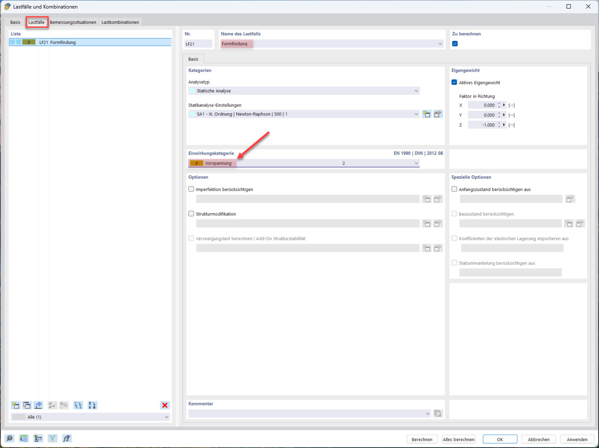Image resolution: width=599 pixels, height=448 pixels.
Task: Click Alles berechnen
Action: tap(458, 439)
